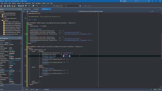Open the Run button dropdown arrow
The height and width of the screenshot is (91, 162).
coord(31,6)
